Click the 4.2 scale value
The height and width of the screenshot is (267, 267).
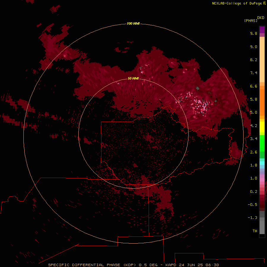tap(254, 126)
